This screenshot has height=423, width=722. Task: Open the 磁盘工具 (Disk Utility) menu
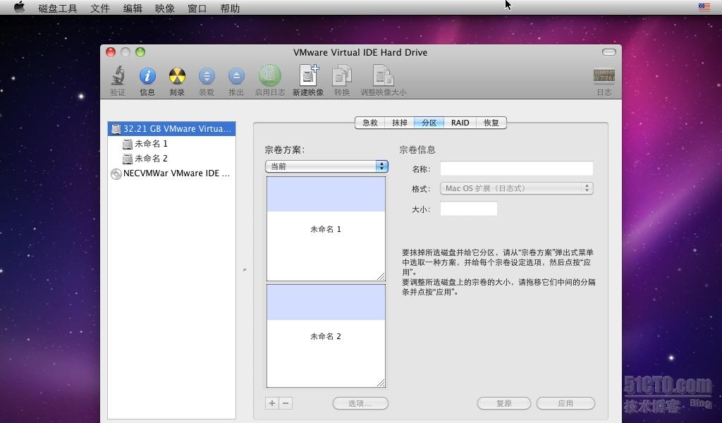point(58,8)
